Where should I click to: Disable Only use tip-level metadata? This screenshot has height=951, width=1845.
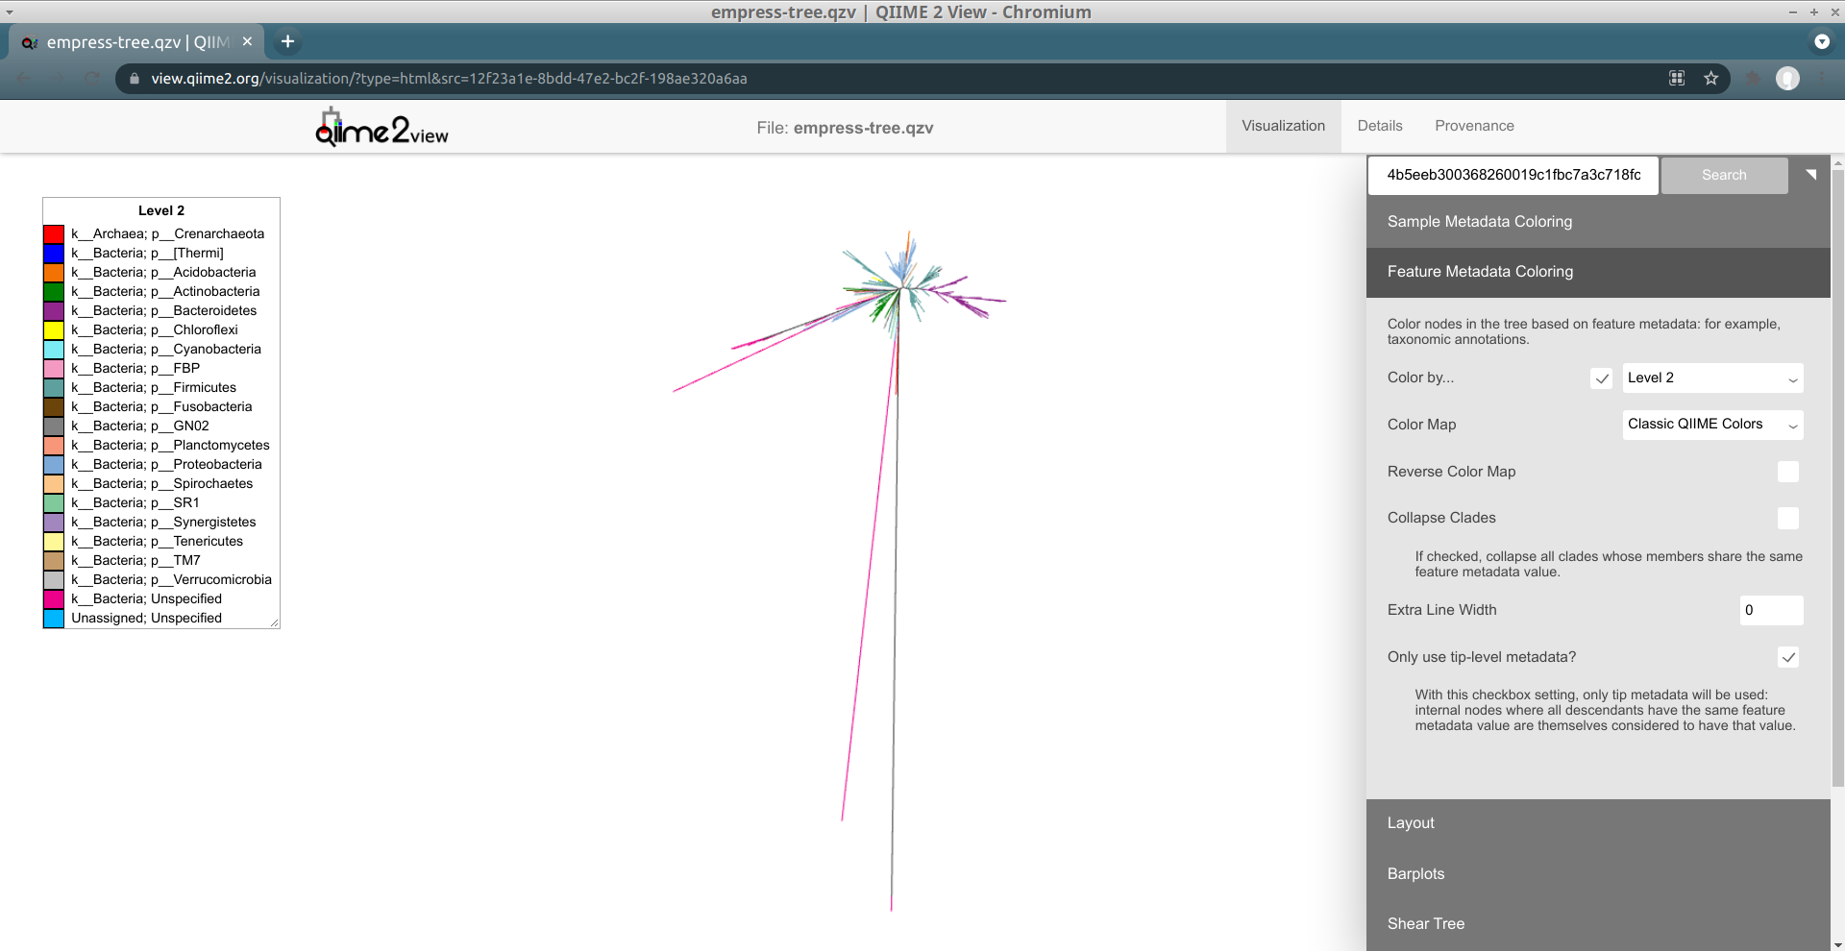click(1787, 657)
